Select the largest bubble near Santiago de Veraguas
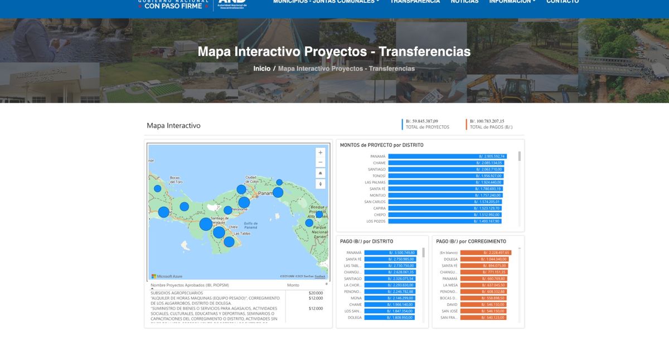Screen dimensions: 669x350 pyautogui.click(x=206, y=224)
